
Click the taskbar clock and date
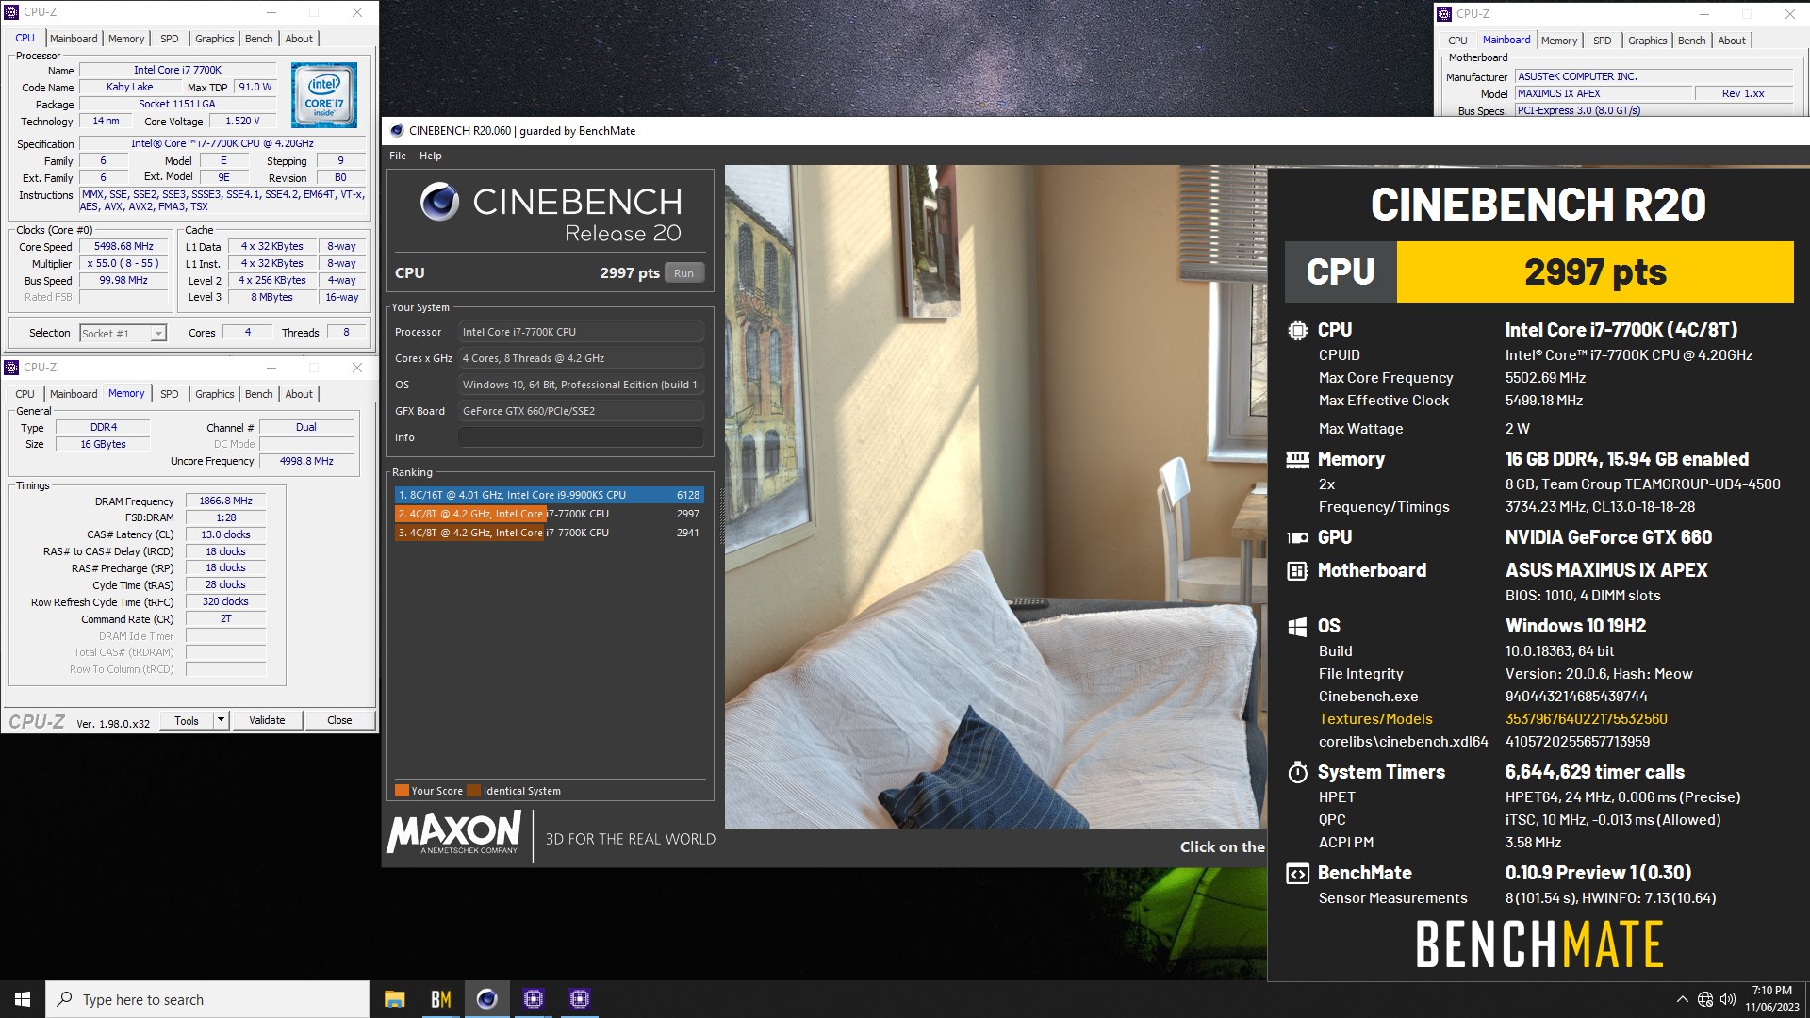(1771, 999)
